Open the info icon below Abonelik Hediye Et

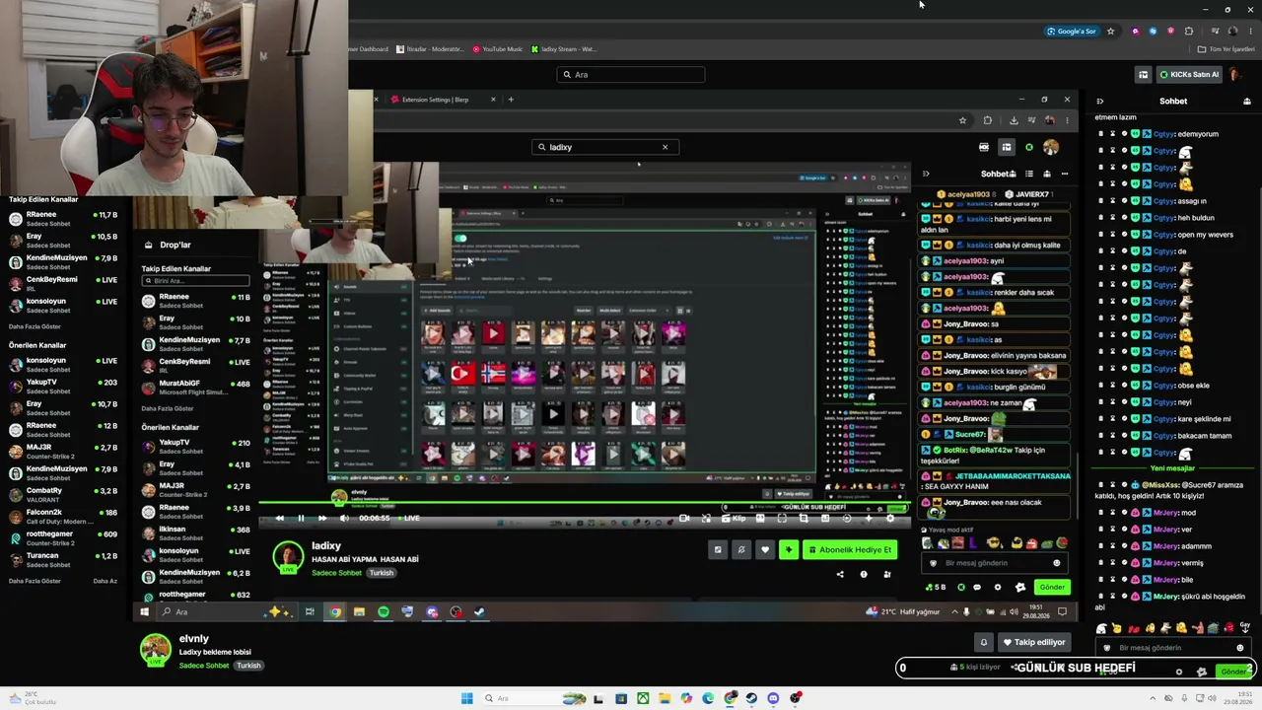(864, 574)
